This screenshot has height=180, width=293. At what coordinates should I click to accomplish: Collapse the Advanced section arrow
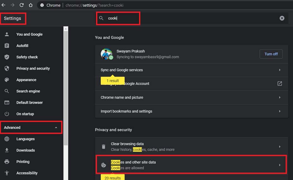tap(56, 128)
